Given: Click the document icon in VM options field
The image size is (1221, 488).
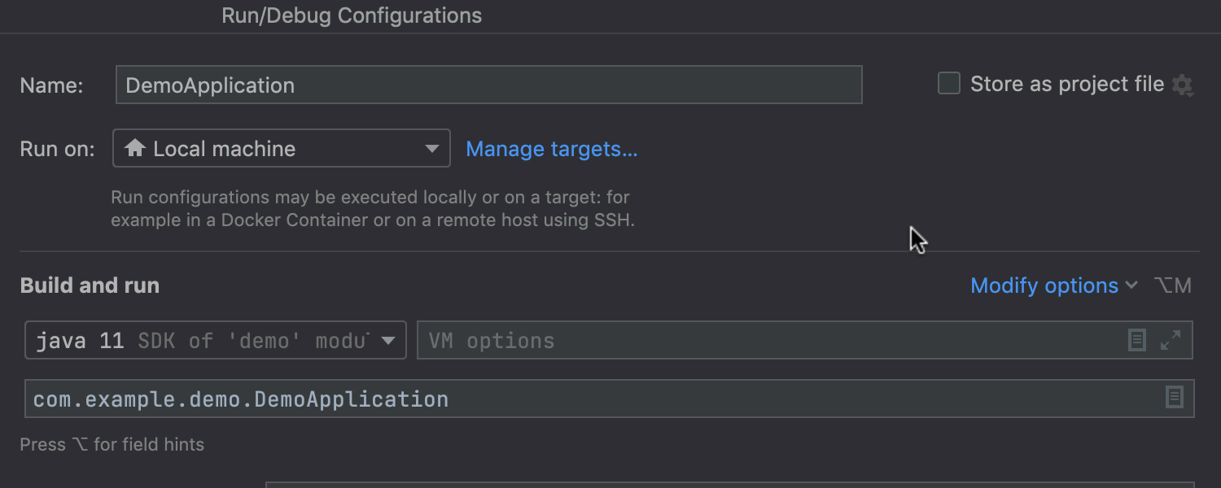Looking at the screenshot, I should point(1137,340).
